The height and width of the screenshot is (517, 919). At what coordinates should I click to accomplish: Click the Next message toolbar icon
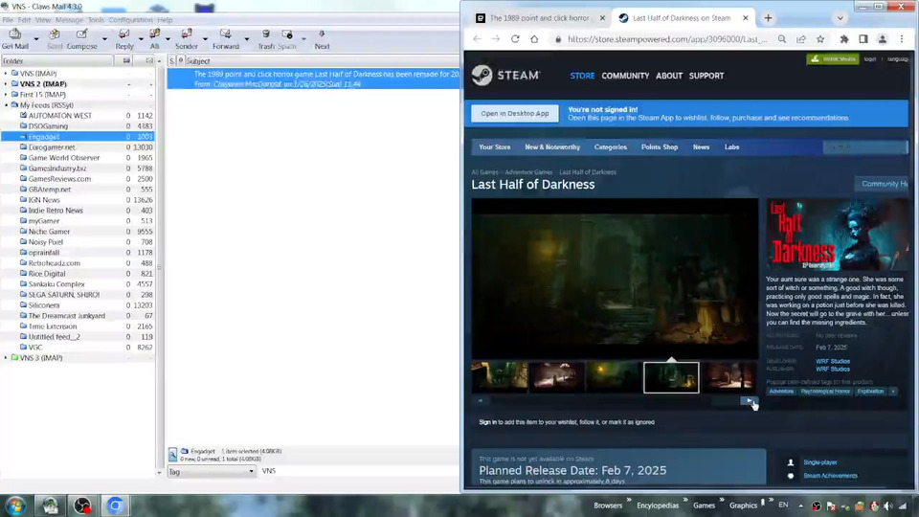pyautogui.click(x=322, y=38)
